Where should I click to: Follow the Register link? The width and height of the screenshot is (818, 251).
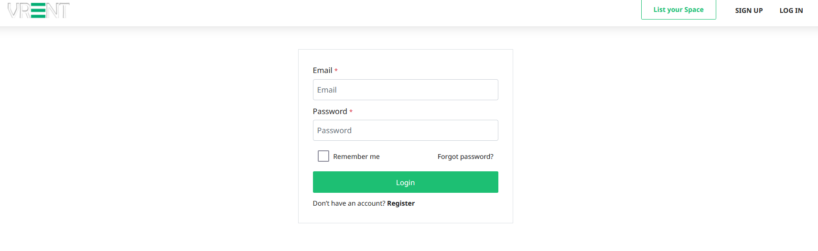pyautogui.click(x=401, y=203)
